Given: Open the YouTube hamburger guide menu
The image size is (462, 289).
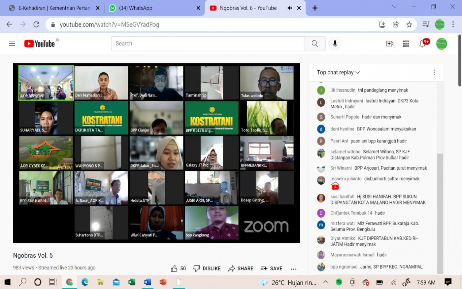Looking at the screenshot, I should coord(12,44).
